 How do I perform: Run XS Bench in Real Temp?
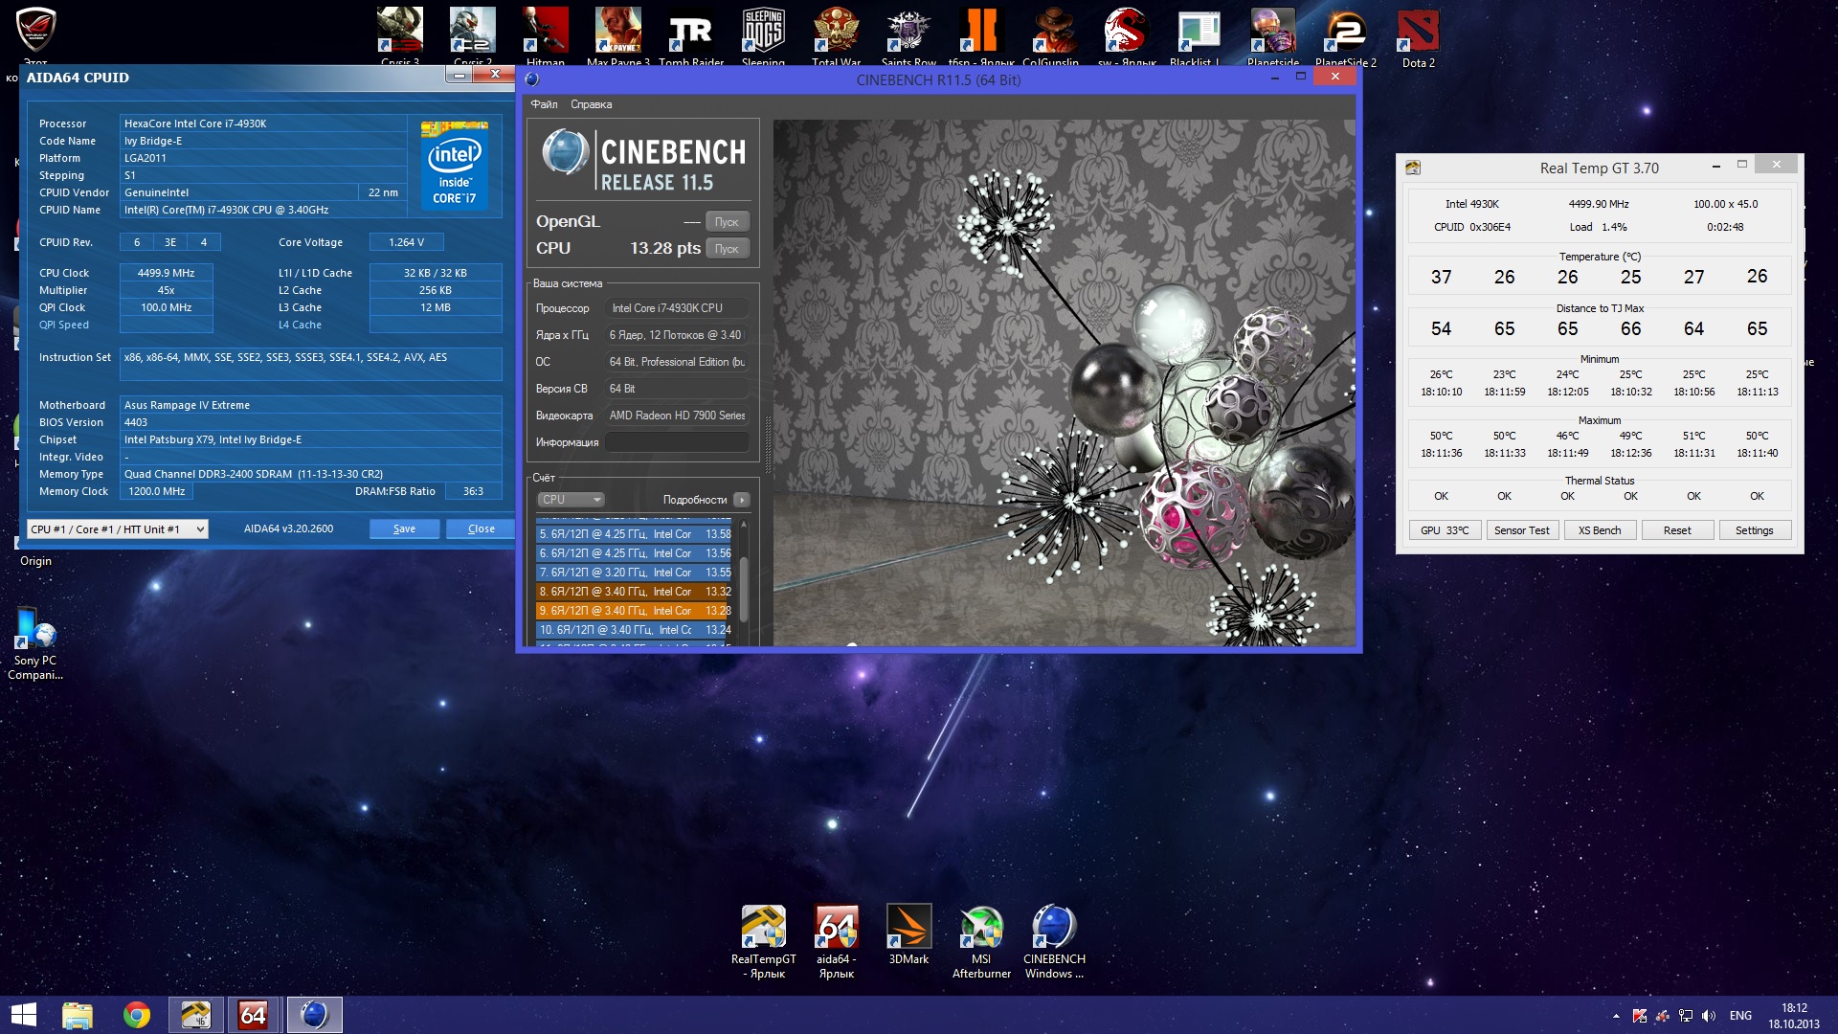[x=1600, y=530]
